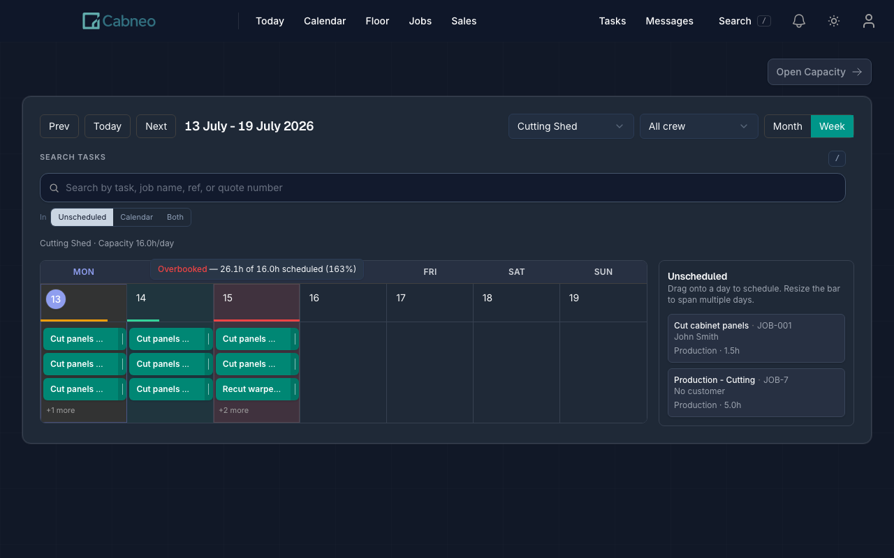Expand the +1 more link on Monday

pos(60,410)
